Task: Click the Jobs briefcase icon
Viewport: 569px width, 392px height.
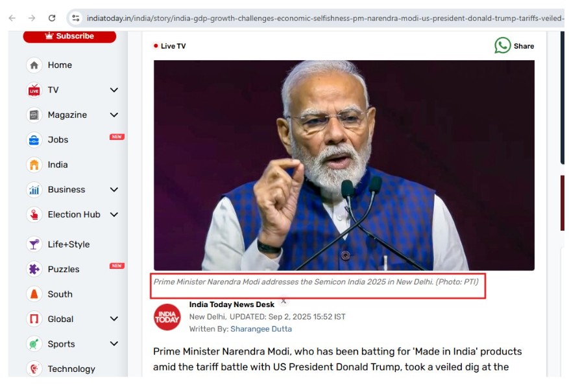Action: pyautogui.click(x=34, y=140)
